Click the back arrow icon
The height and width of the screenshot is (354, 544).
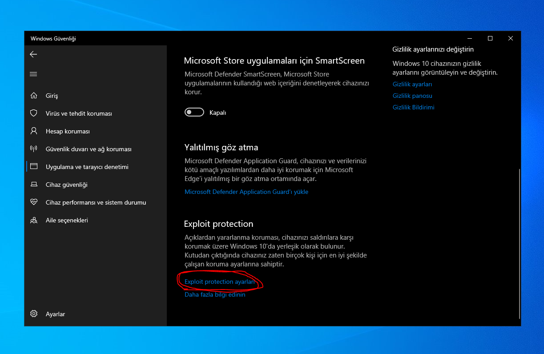pos(33,54)
